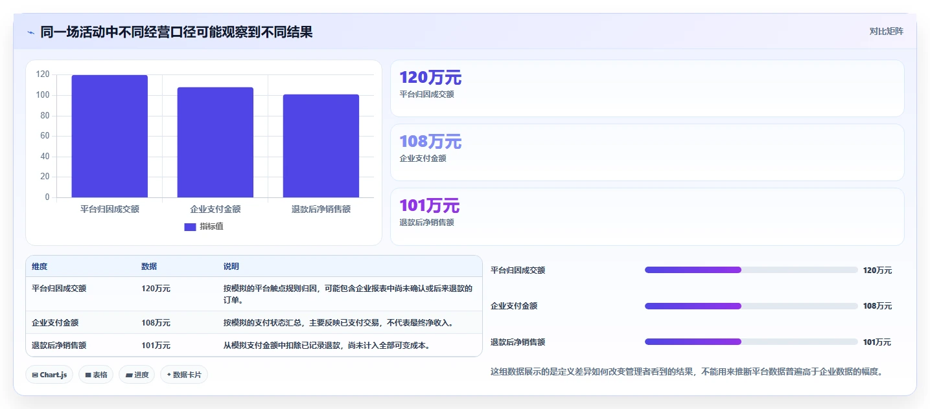Click the 101万元 progress value
The height and width of the screenshot is (409, 930).
click(x=878, y=342)
